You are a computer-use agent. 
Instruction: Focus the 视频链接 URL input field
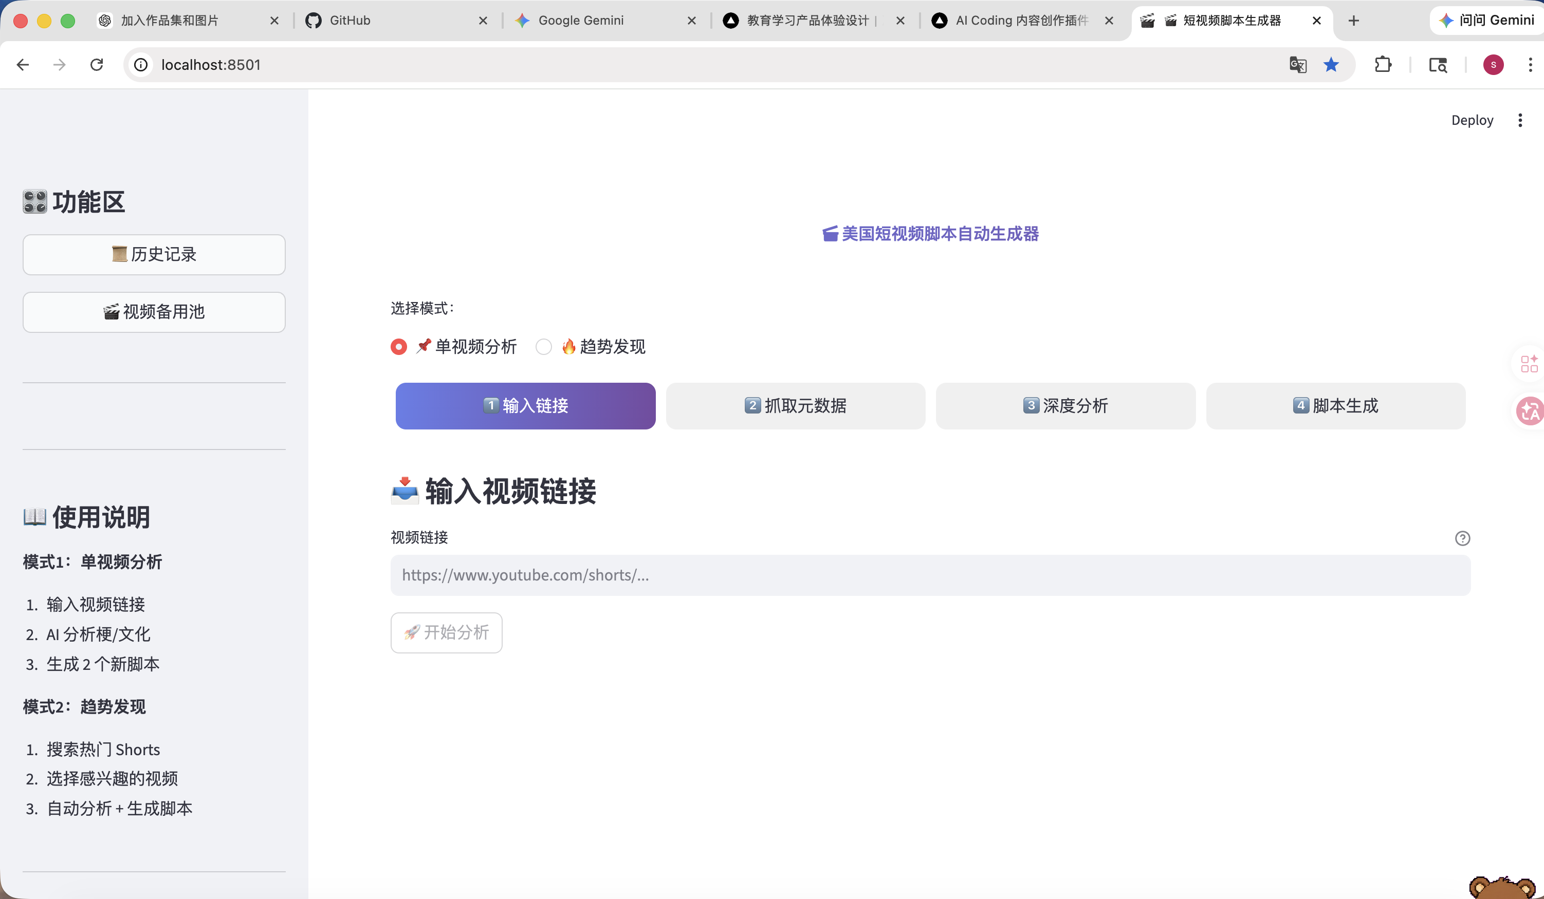coord(930,575)
